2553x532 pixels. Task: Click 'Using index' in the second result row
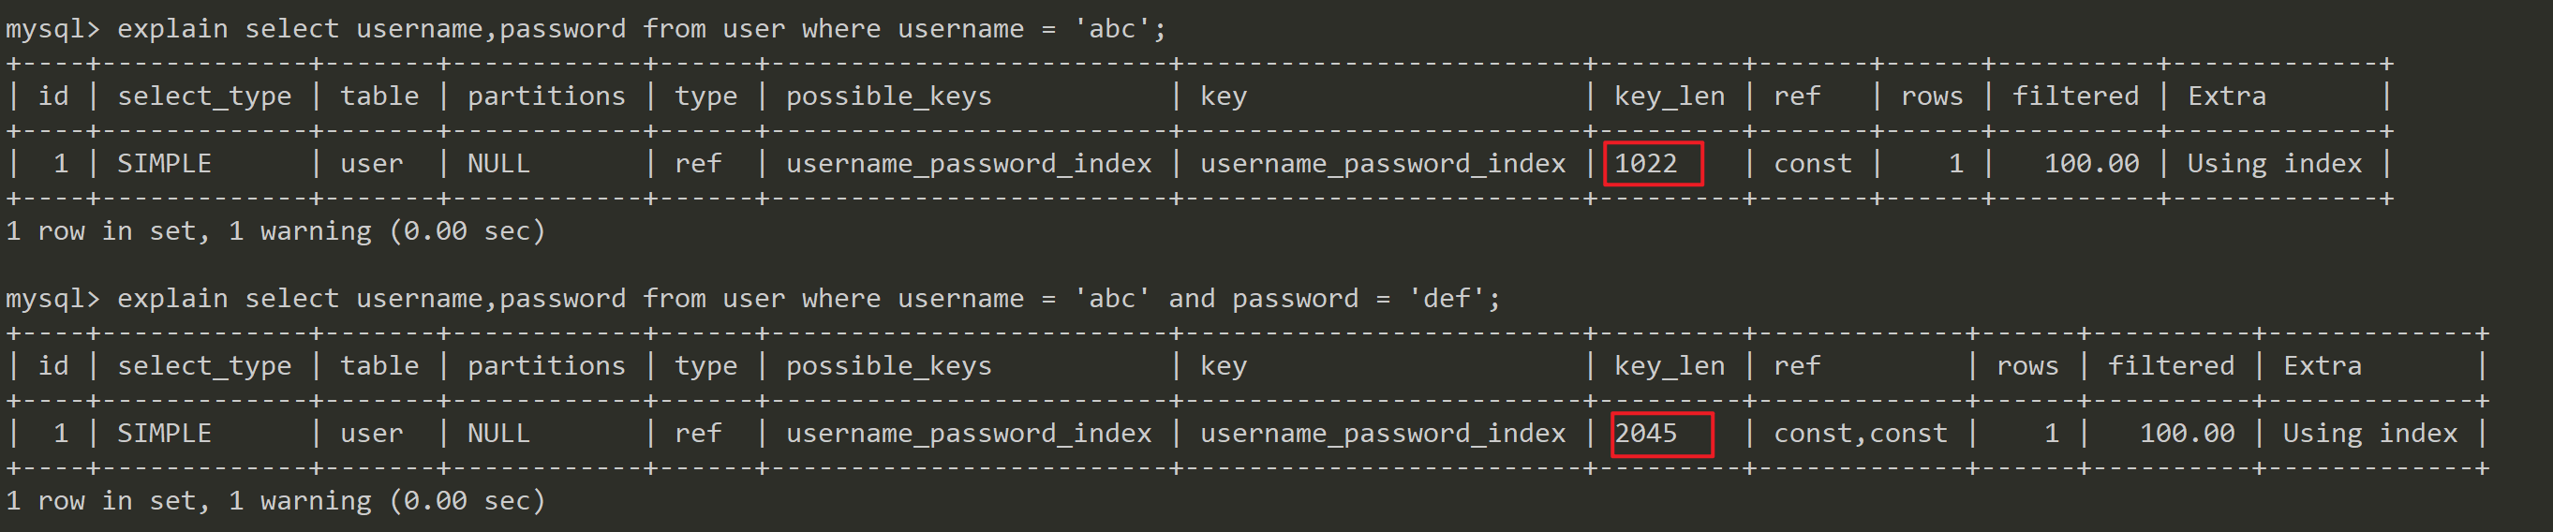pos(2369,433)
